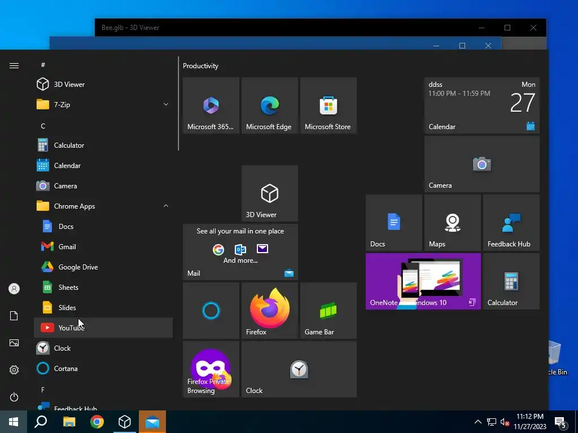Open the Calendar live tile showing Mon 27
Image resolution: width=578 pixels, height=433 pixels.
pyautogui.click(x=482, y=105)
